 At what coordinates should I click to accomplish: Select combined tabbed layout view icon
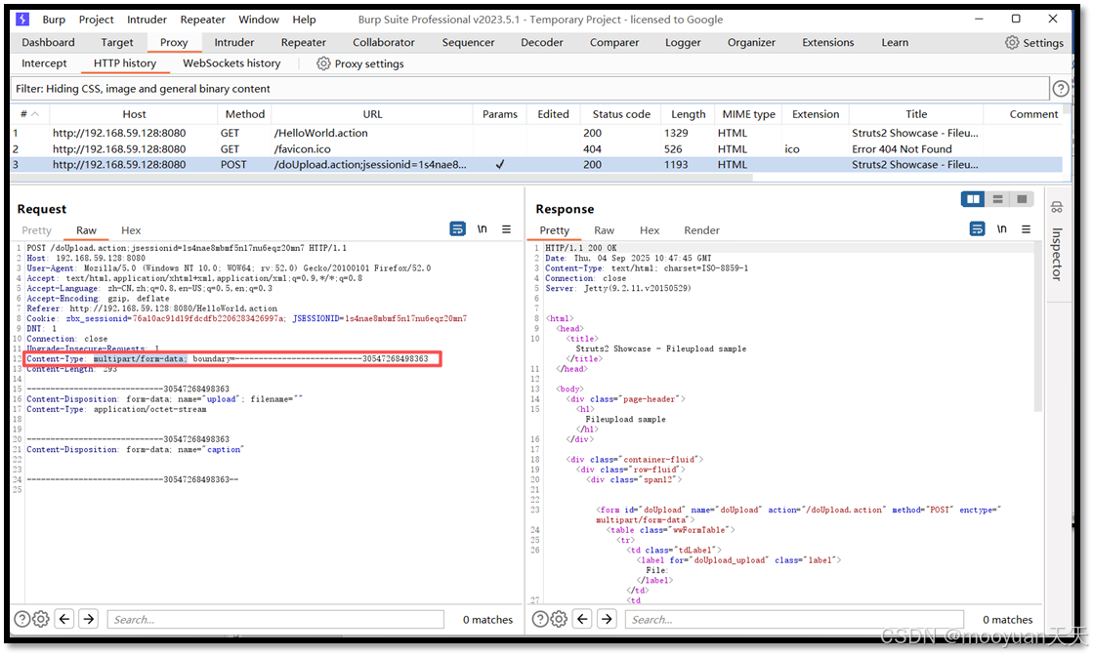tap(1022, 199)
